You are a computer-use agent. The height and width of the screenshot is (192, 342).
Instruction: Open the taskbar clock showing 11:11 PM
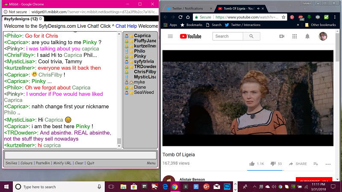pos(318,187)
